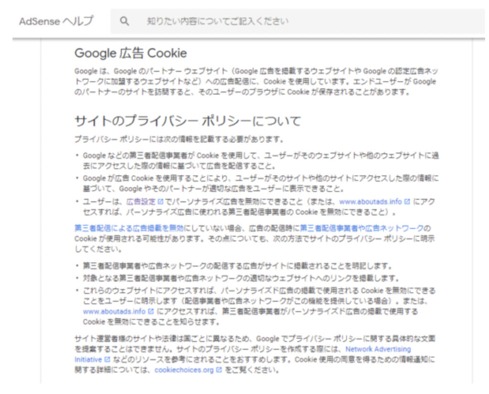Visit www.aboutads.info link before にアクセスすれば、第三者配信事業者

coord(114,311)
